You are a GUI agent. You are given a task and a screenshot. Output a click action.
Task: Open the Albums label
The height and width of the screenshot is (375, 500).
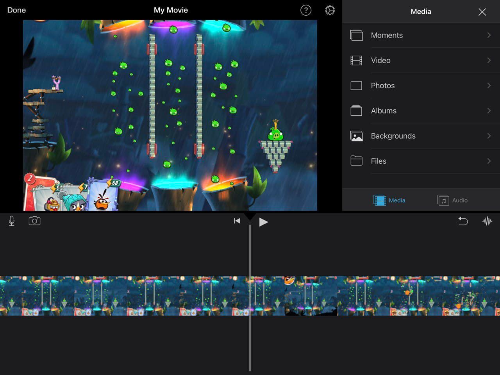[384, 111]
